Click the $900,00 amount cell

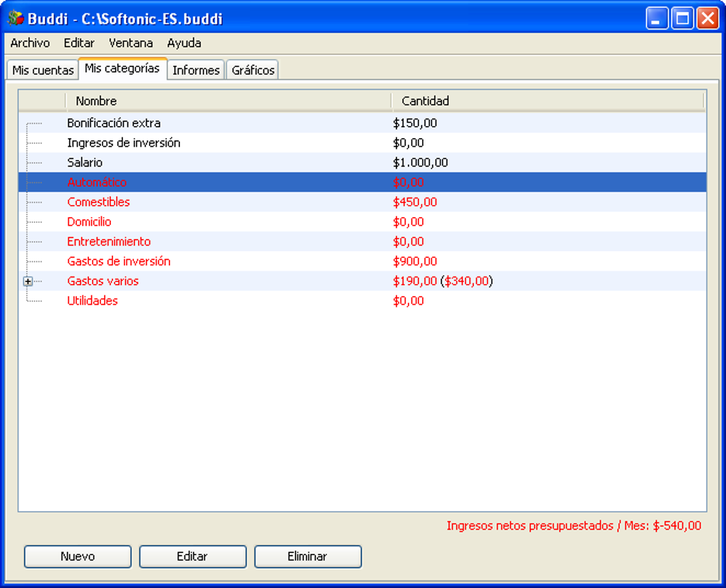(415, 261)
